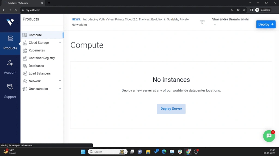Image resolution: width=279 pixels, height=156 pixels.
Task: Click the browser back arrow
Action: 4,10
